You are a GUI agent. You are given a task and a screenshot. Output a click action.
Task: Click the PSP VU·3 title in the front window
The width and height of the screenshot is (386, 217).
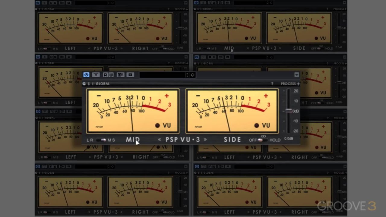[x=183, y=140]
